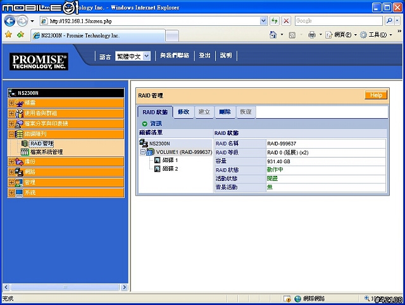Click the users and groups icon
The width and height of the screenshot is (405, 305).
click(19, 113)
